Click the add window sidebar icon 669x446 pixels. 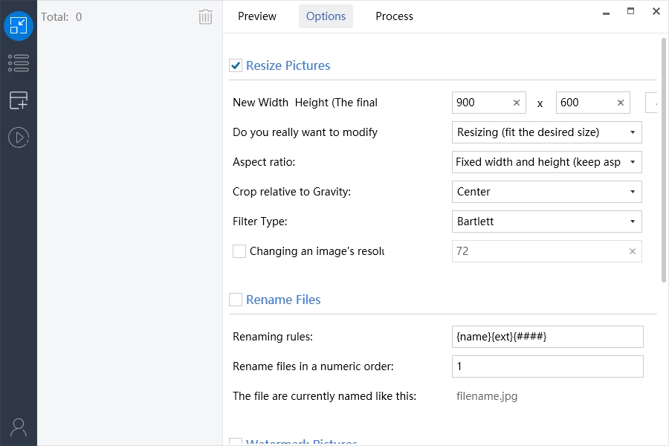pos(19,100)
